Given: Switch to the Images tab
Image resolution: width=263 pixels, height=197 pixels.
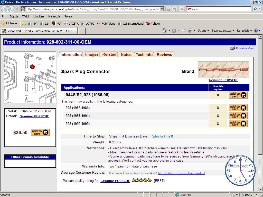Looking at the screenshot, I should point(92,54).
